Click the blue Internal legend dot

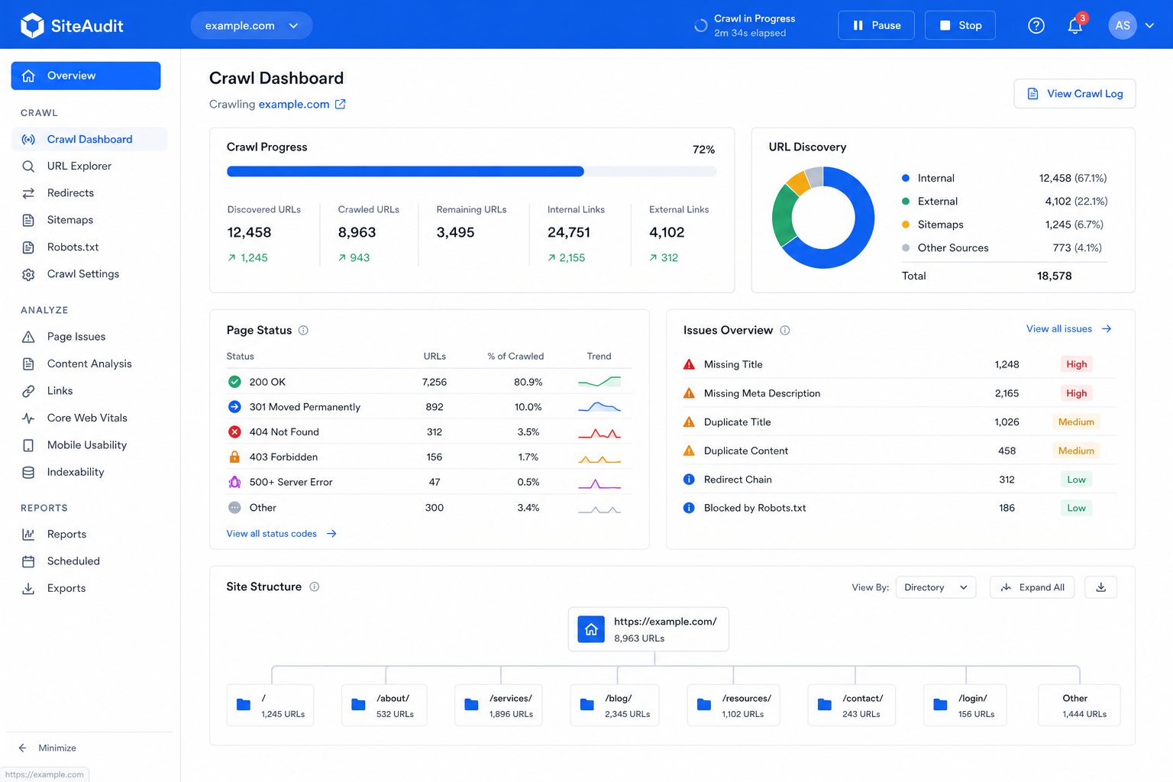(x=906, y=178)
